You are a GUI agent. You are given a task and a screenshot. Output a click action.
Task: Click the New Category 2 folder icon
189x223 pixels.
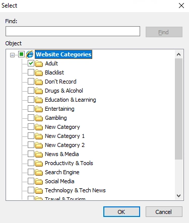(x=39, y=145)
